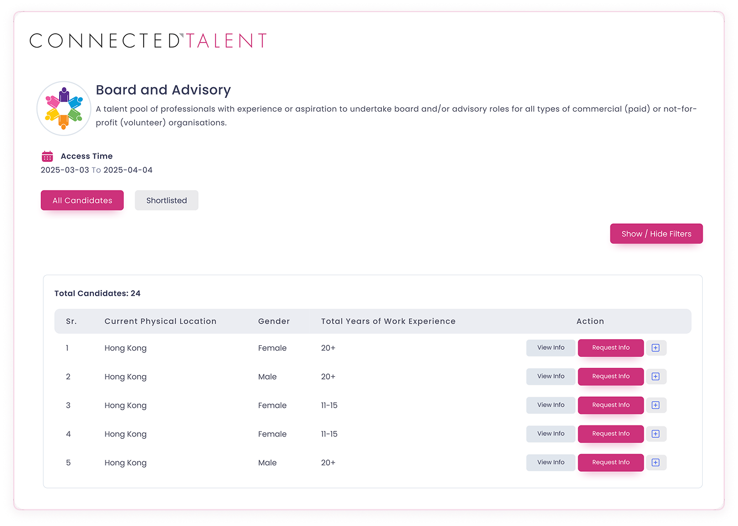Click the plus icon for candidate 5
The height and width of the screenshot is (526, 738).
coord(656,462)
